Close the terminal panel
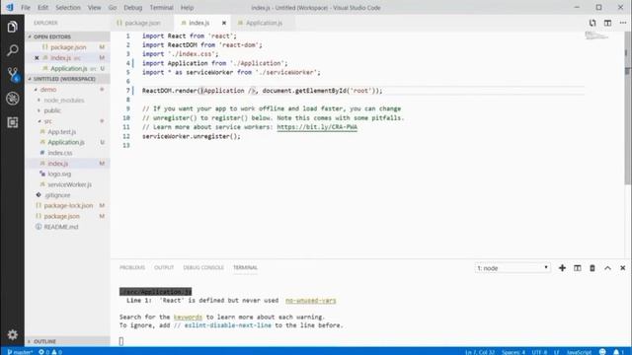This screenshot has width=632, height=355. pyautogui.click(x=622, y=268)
